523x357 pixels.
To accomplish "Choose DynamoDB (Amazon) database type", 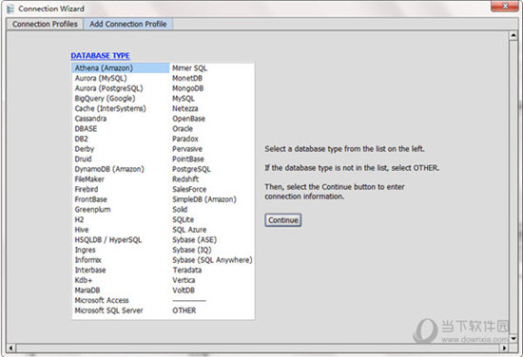I will click(x=109, y=169).
